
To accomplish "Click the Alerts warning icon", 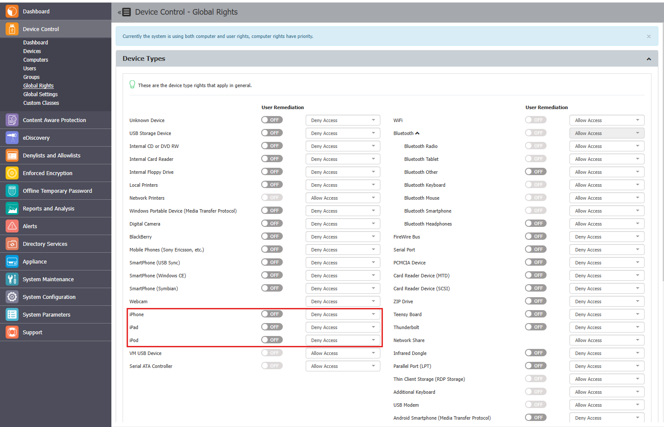I will 12,226.
